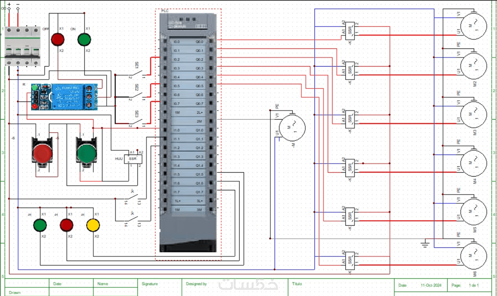Select the upper -K 13/14 contact
497x296 pixels.
pyautogui.click(x=133, y=197)
